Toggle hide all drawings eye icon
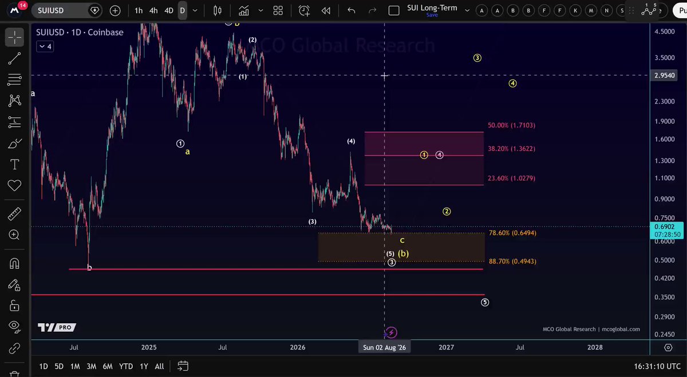Screen dimensions: 687x377 (x=14, y=327)
